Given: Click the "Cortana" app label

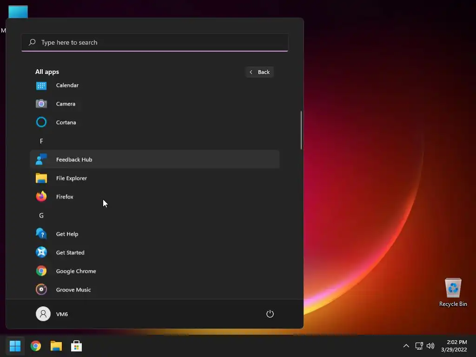Looking at the screenshot, I should [x=66, y=122].
